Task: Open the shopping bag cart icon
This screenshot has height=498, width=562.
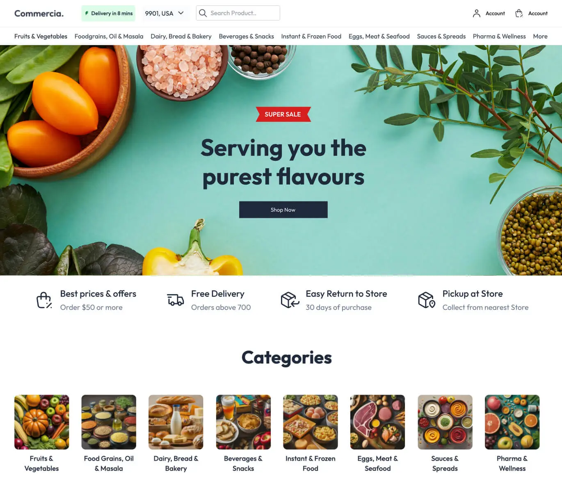Action: click(x=519, y=14)
